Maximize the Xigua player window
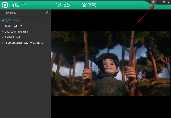 163,2
